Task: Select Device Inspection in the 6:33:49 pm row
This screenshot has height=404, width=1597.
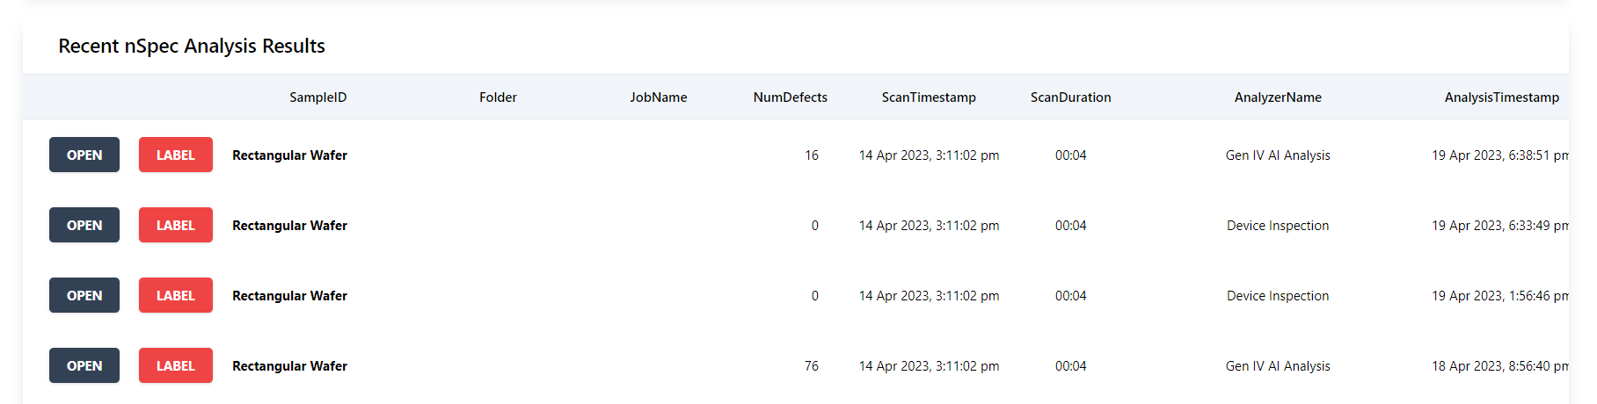Action: pos(1278,226)
